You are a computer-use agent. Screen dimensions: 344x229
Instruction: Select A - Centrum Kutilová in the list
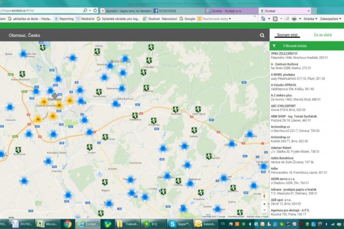point(307,66)
